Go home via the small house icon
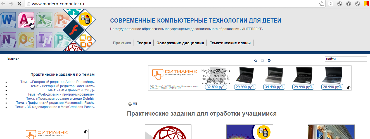Viewport: 370px width, 139px height. [255, 61]
